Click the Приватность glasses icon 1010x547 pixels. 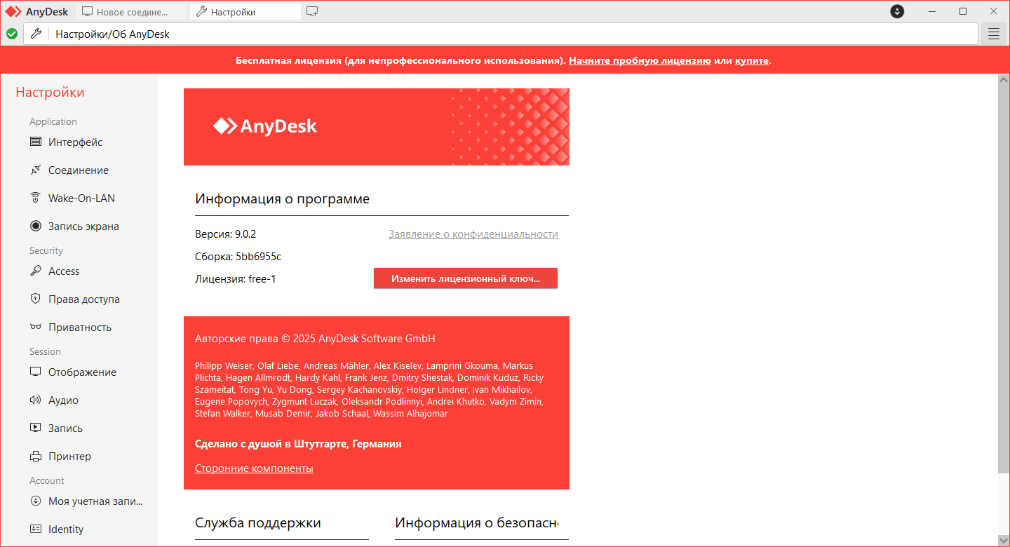click(x=36, y=327)
